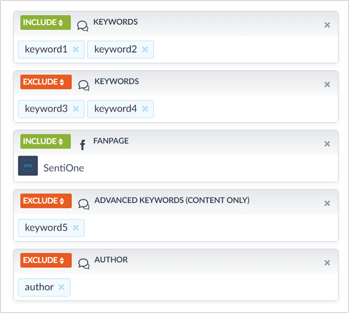Click the chat bubbles icon beside included Keywords
349x313 pixels.
tap(82, 26)
